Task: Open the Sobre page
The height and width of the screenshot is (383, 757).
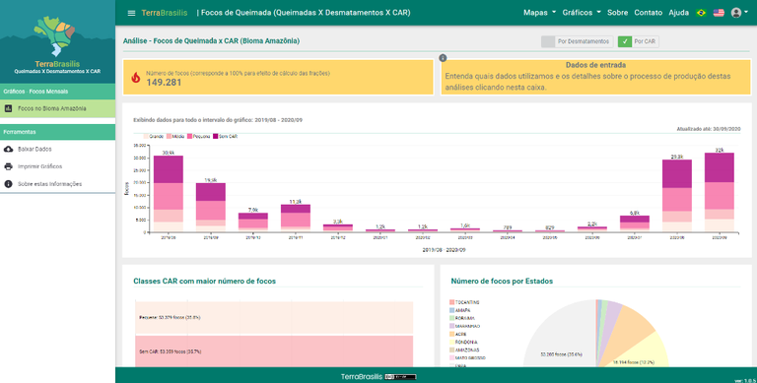Action: tap(617, 13)
